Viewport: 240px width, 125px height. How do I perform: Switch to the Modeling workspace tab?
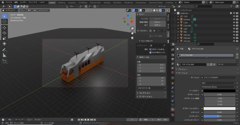[61, 2]
